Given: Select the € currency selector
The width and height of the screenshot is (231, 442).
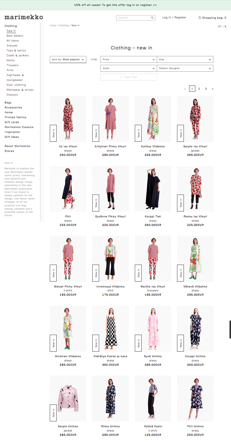Looking at the screenshot, I should (x=225, y=27).
